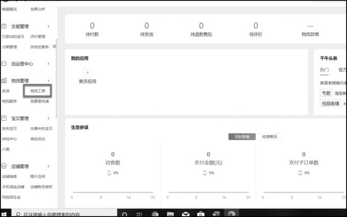Open 分期管理 in the sidebar

point(10,47)
